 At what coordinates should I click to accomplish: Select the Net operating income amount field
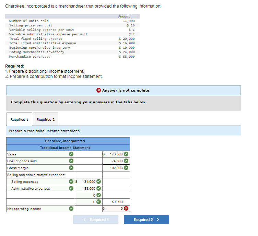point(116,209)
